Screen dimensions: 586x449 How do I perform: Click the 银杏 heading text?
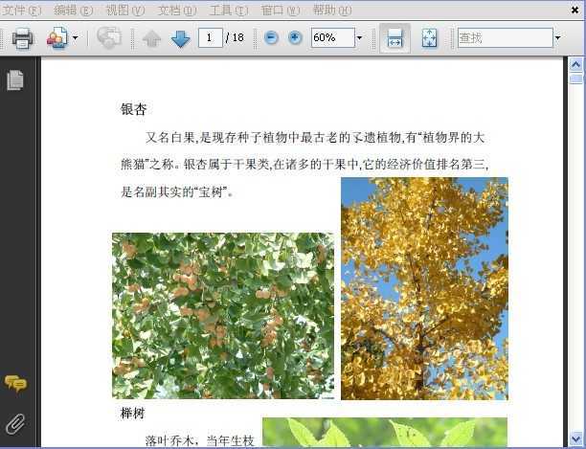(133, 109)
